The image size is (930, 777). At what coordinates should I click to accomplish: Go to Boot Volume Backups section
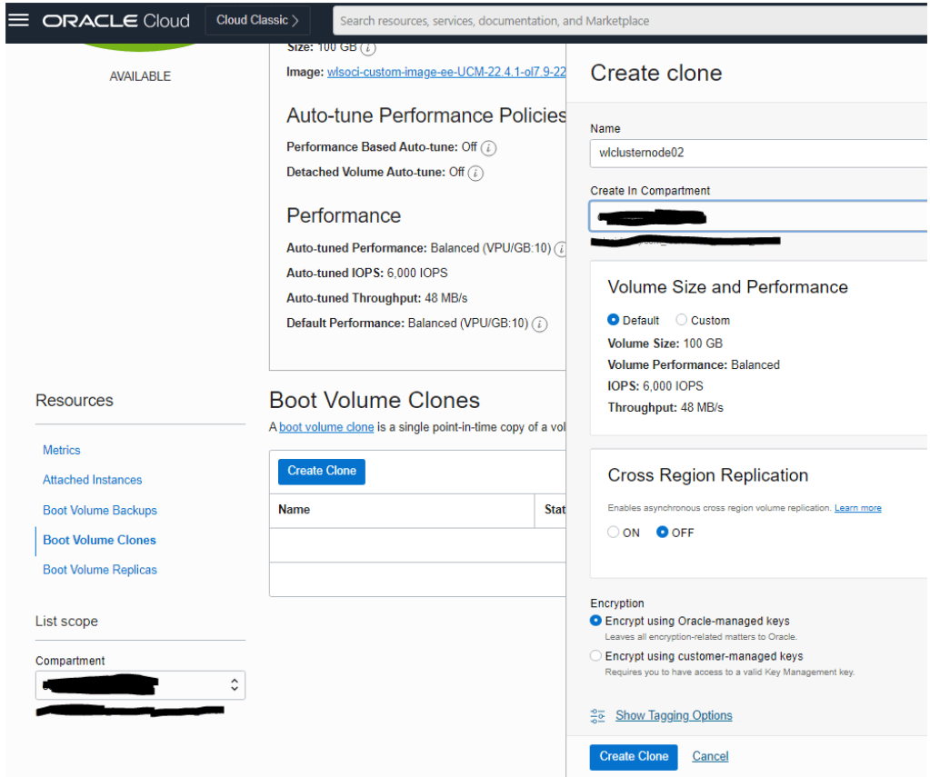coord(100,511)
